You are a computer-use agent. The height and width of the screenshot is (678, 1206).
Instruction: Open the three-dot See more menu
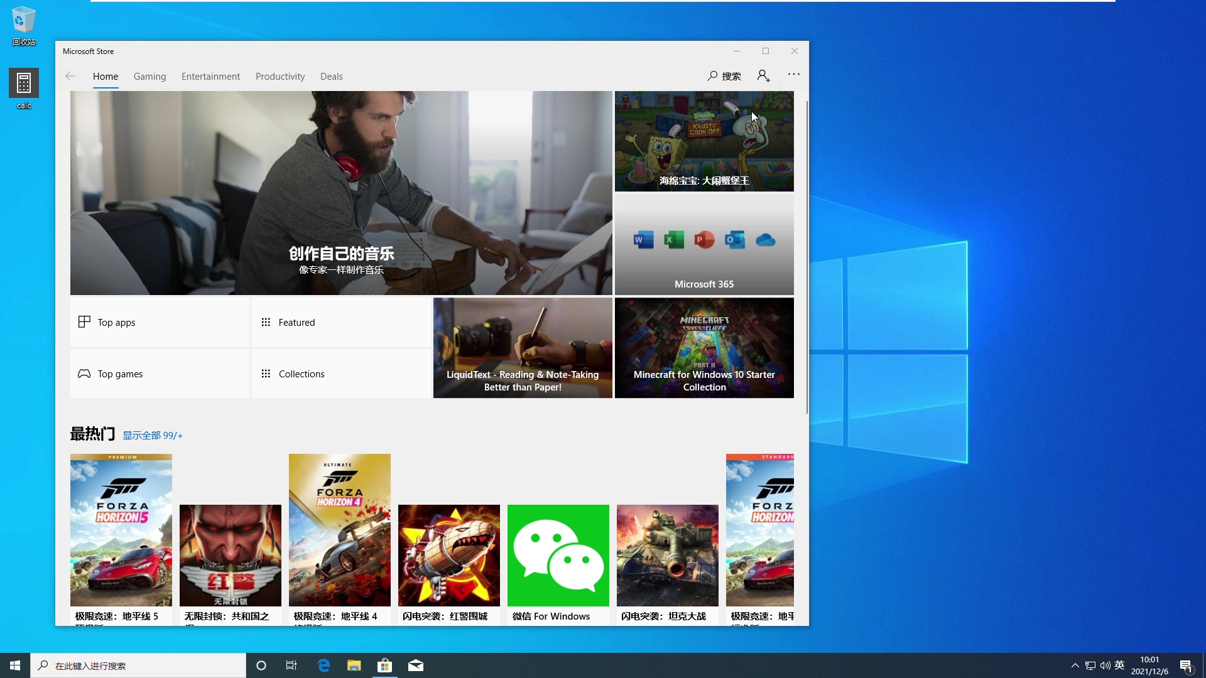pyautogui.click(x=794, y=75)
